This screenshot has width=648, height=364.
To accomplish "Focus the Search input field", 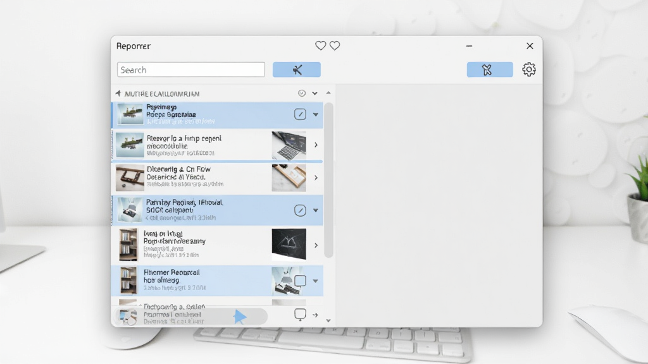I will [x=191, y=70].
